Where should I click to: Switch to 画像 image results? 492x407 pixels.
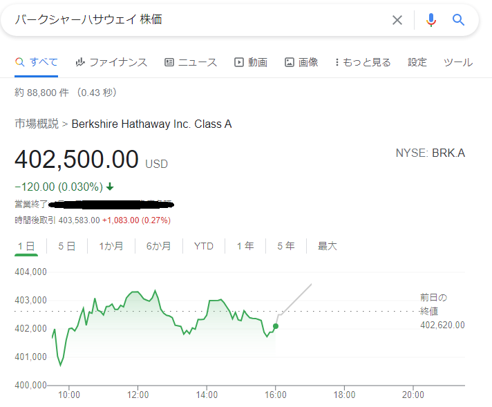pyautogui.click(x=301, y=62)
